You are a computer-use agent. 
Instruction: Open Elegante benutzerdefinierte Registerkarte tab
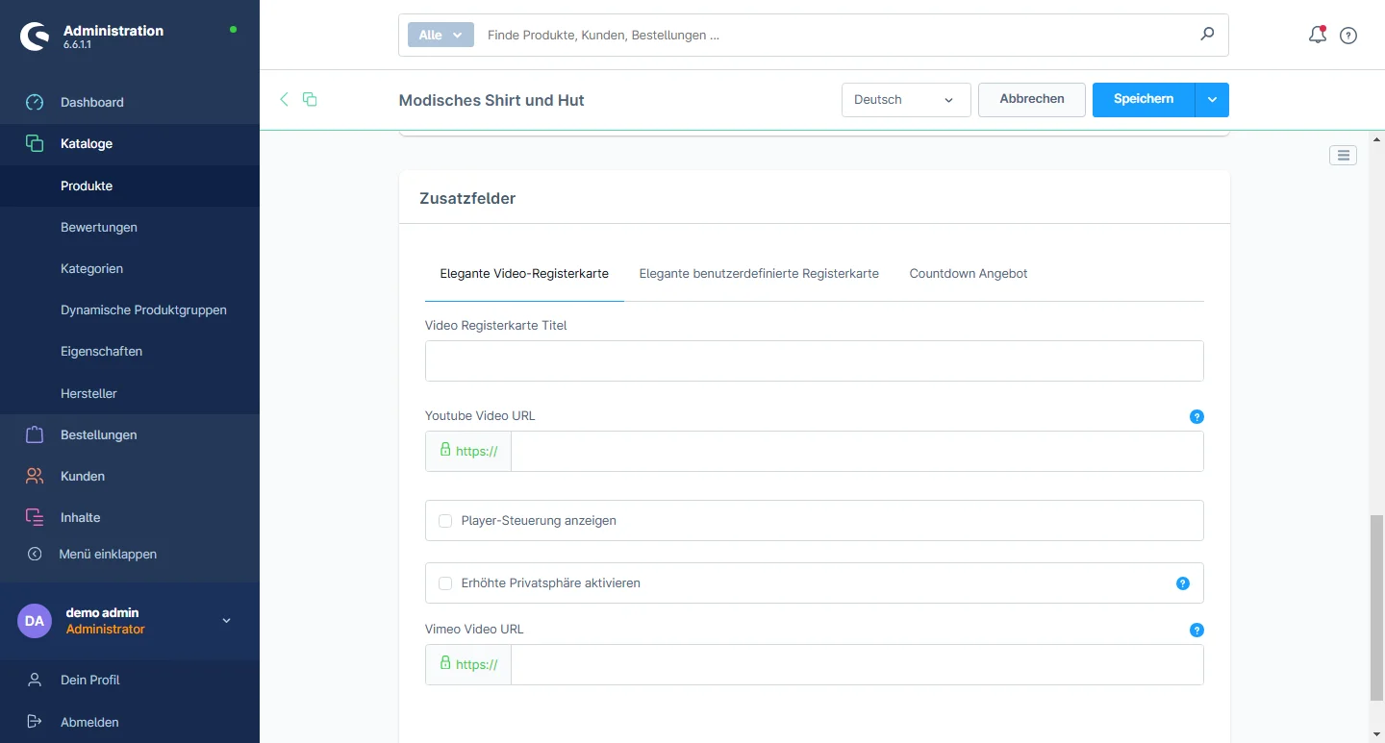coord(759,274)
